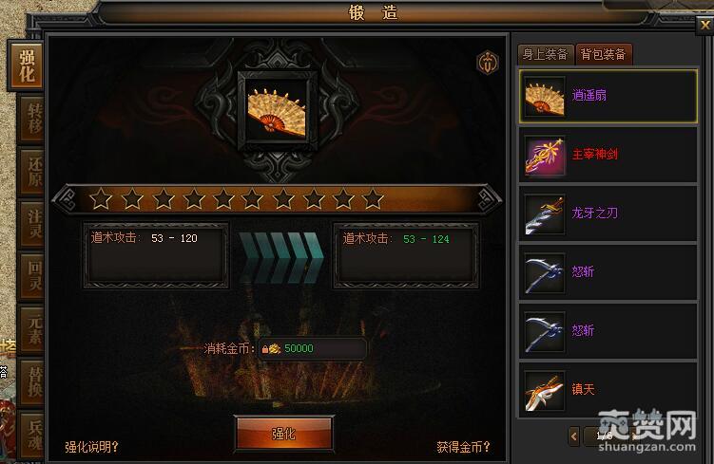Viewport: 714px width, 464px height.
Task: Open the 强化 side tab
Action: coord(27,66)
